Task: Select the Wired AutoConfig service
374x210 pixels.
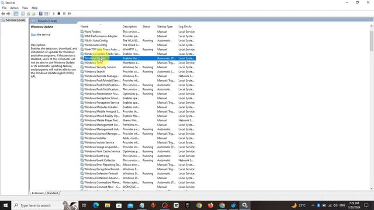Action: click(138, 45)
